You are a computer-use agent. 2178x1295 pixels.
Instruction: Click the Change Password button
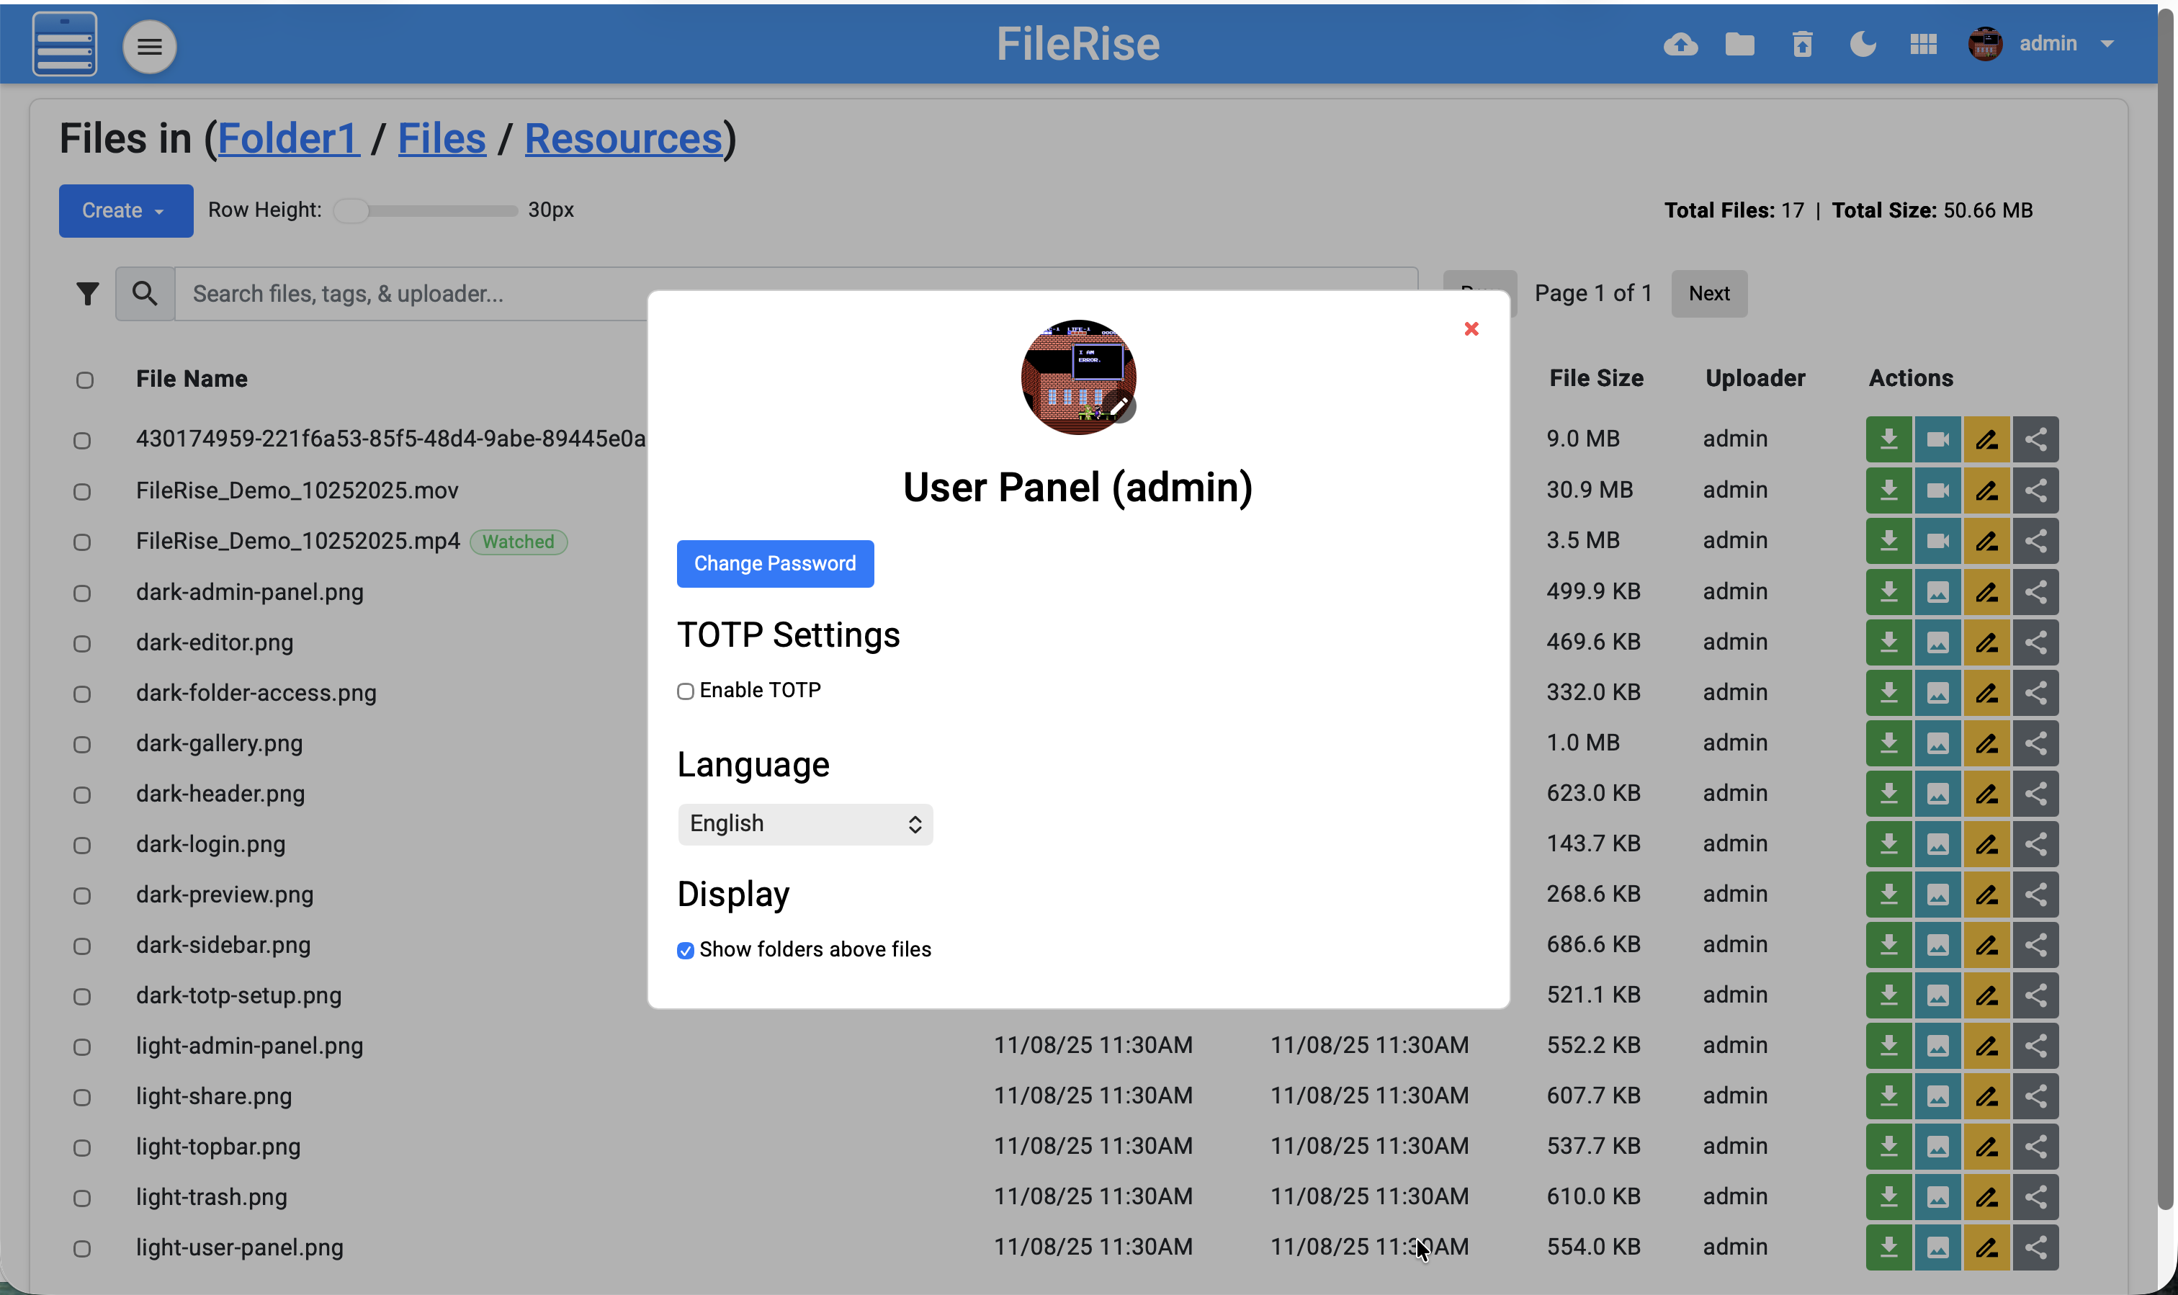pos(775,564)
